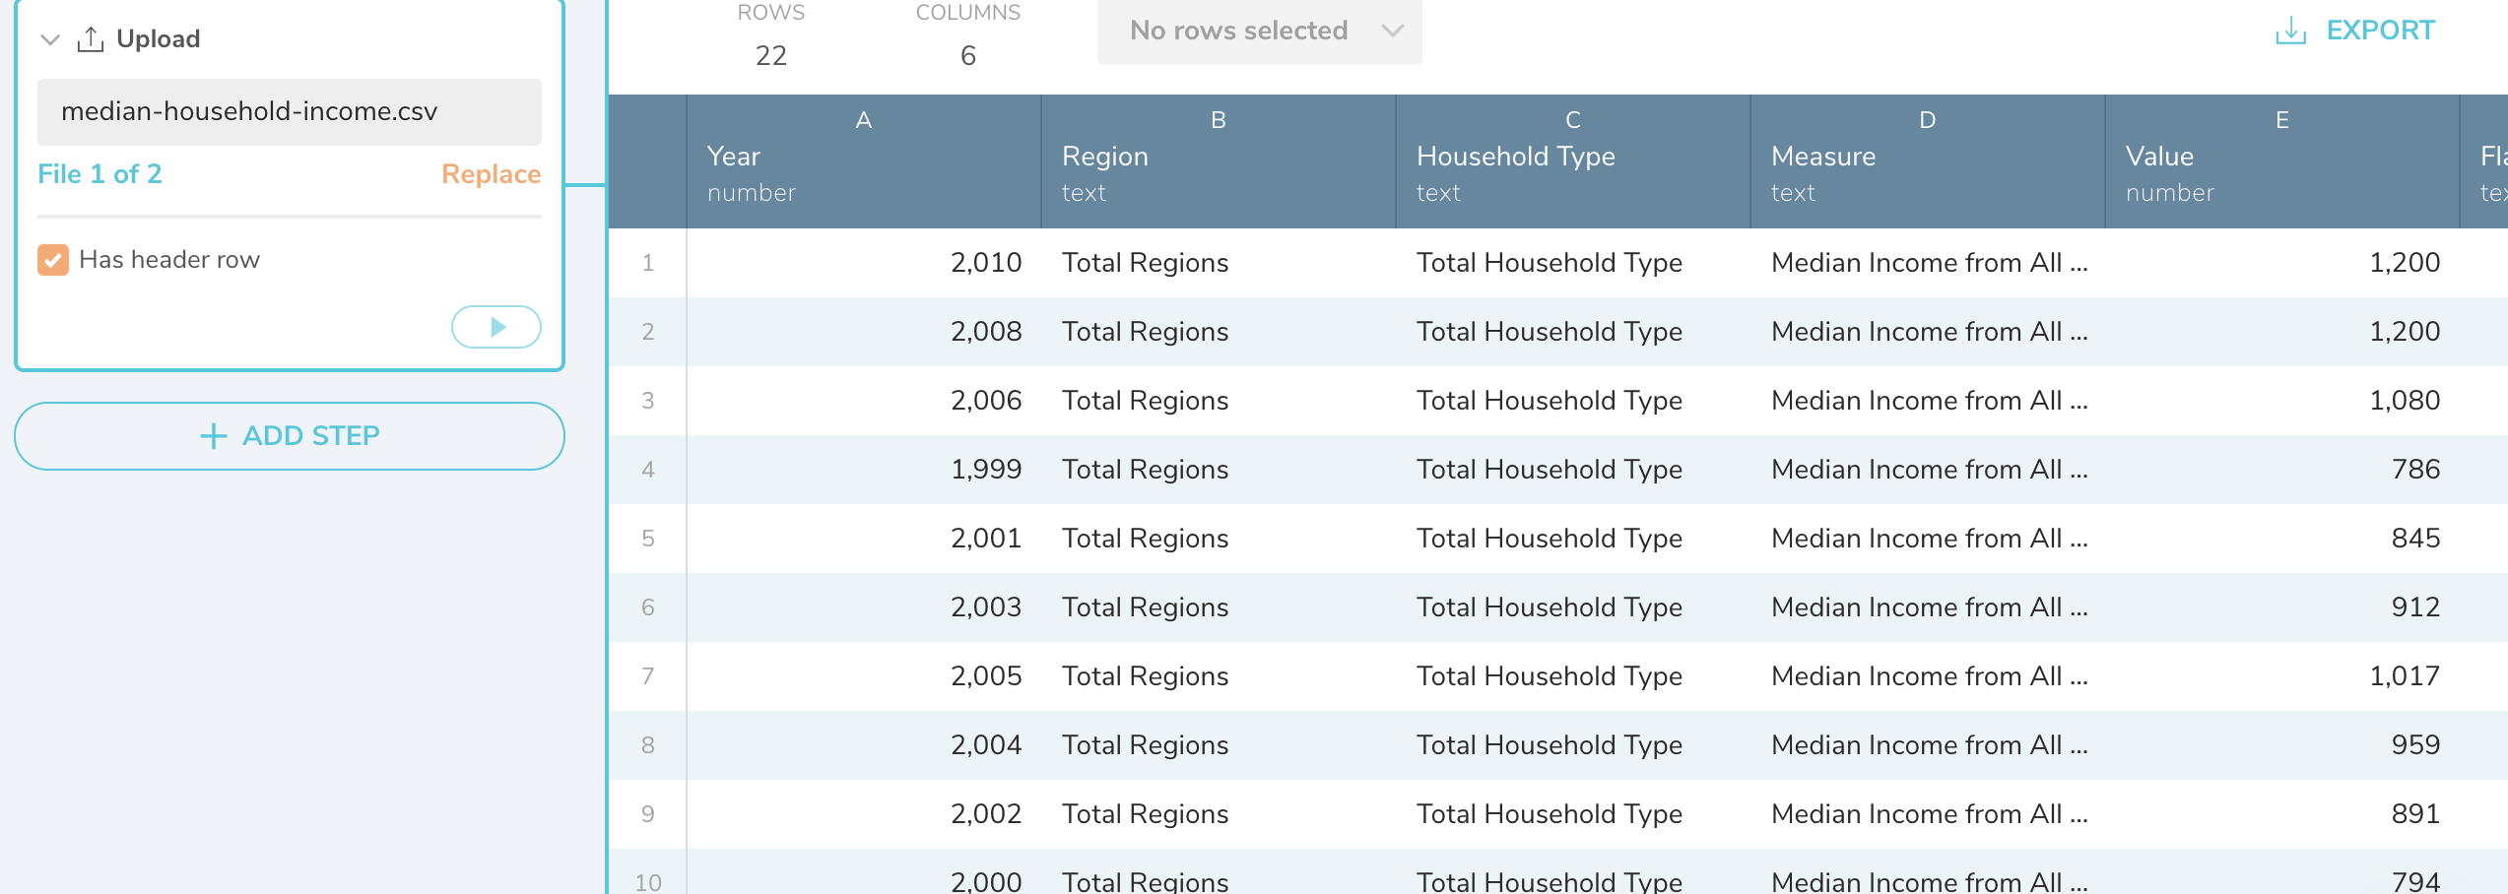Viewport: 2508px width, 894px height.
Task: Click the File 1 of 2 link
Action: coord(99,174)
